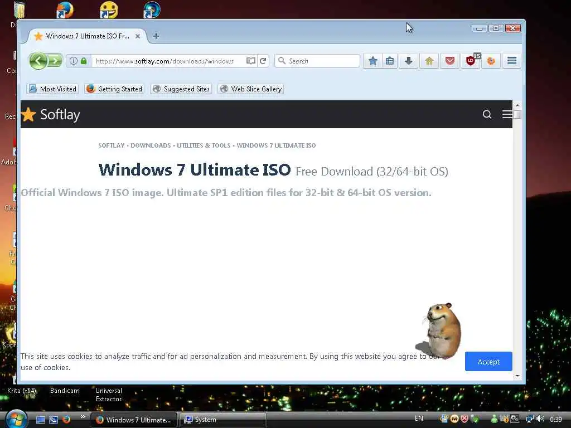This screenshot has height=428, width=571.
Task: Go forward with the forward arrow button
Action: pyautogui.click(x=55, y=61)
